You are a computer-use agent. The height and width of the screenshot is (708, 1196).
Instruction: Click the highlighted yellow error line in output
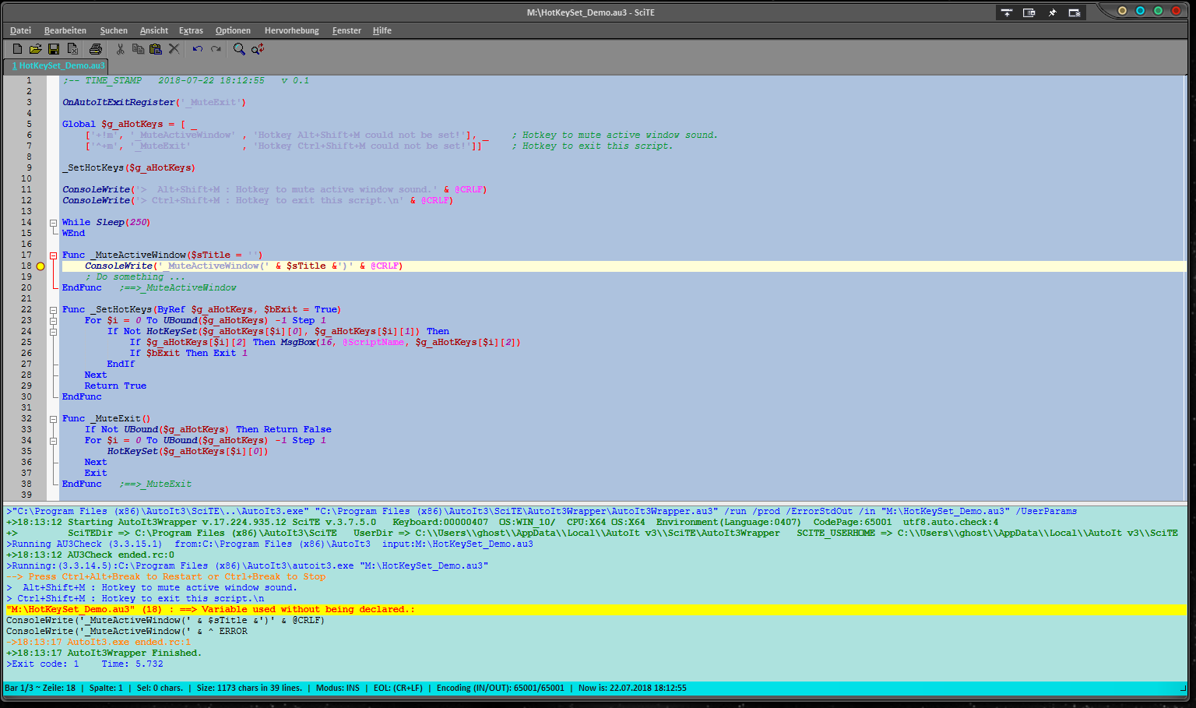click(210, 610)
